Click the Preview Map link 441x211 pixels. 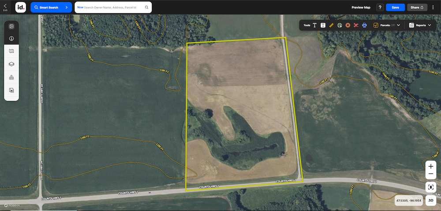pos(361,7)
